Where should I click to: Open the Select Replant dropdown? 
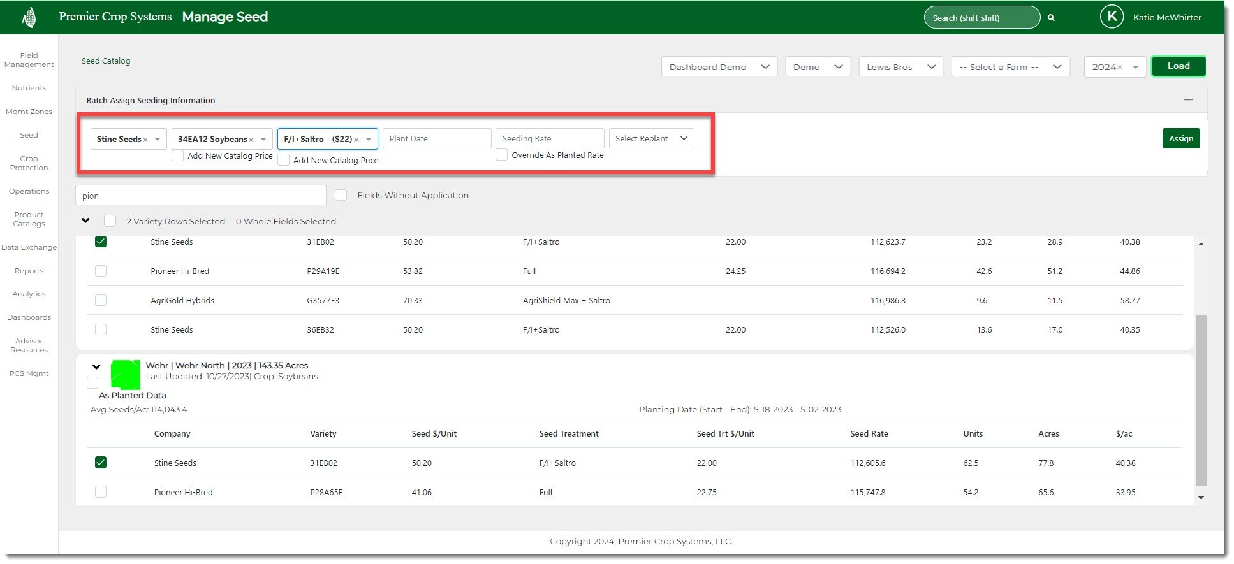pyautogui.click(x=651, y=138)
